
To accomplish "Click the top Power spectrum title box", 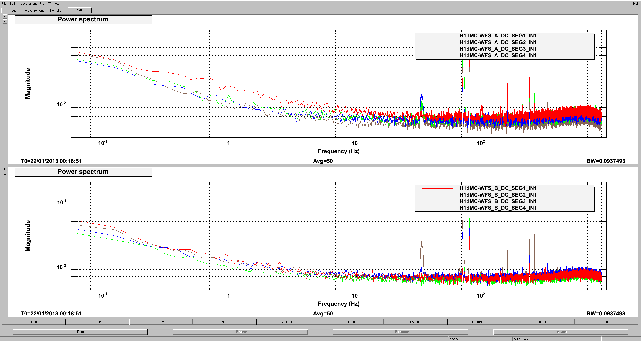I will coord(83,20).
